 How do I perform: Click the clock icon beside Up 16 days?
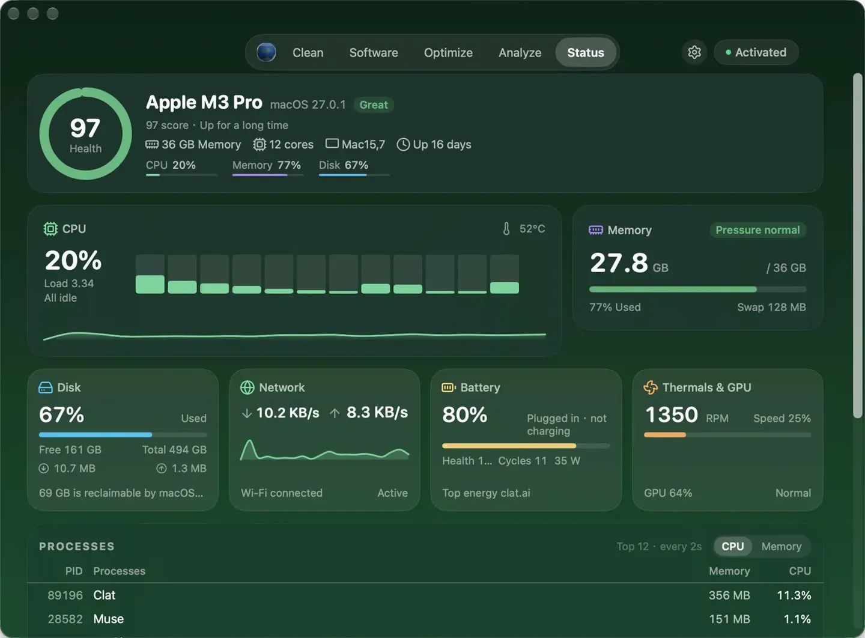tap(404, 145)
